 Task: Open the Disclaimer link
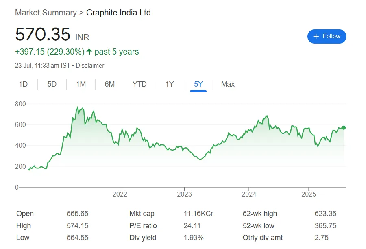click(x=90, y=66)
